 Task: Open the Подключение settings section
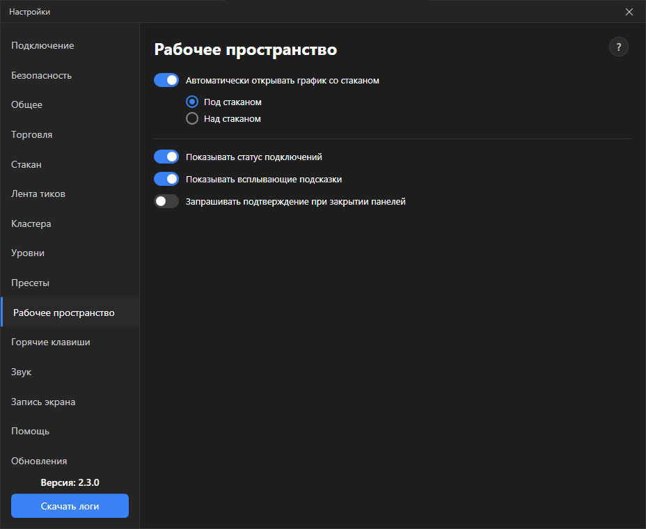(70, 46)
